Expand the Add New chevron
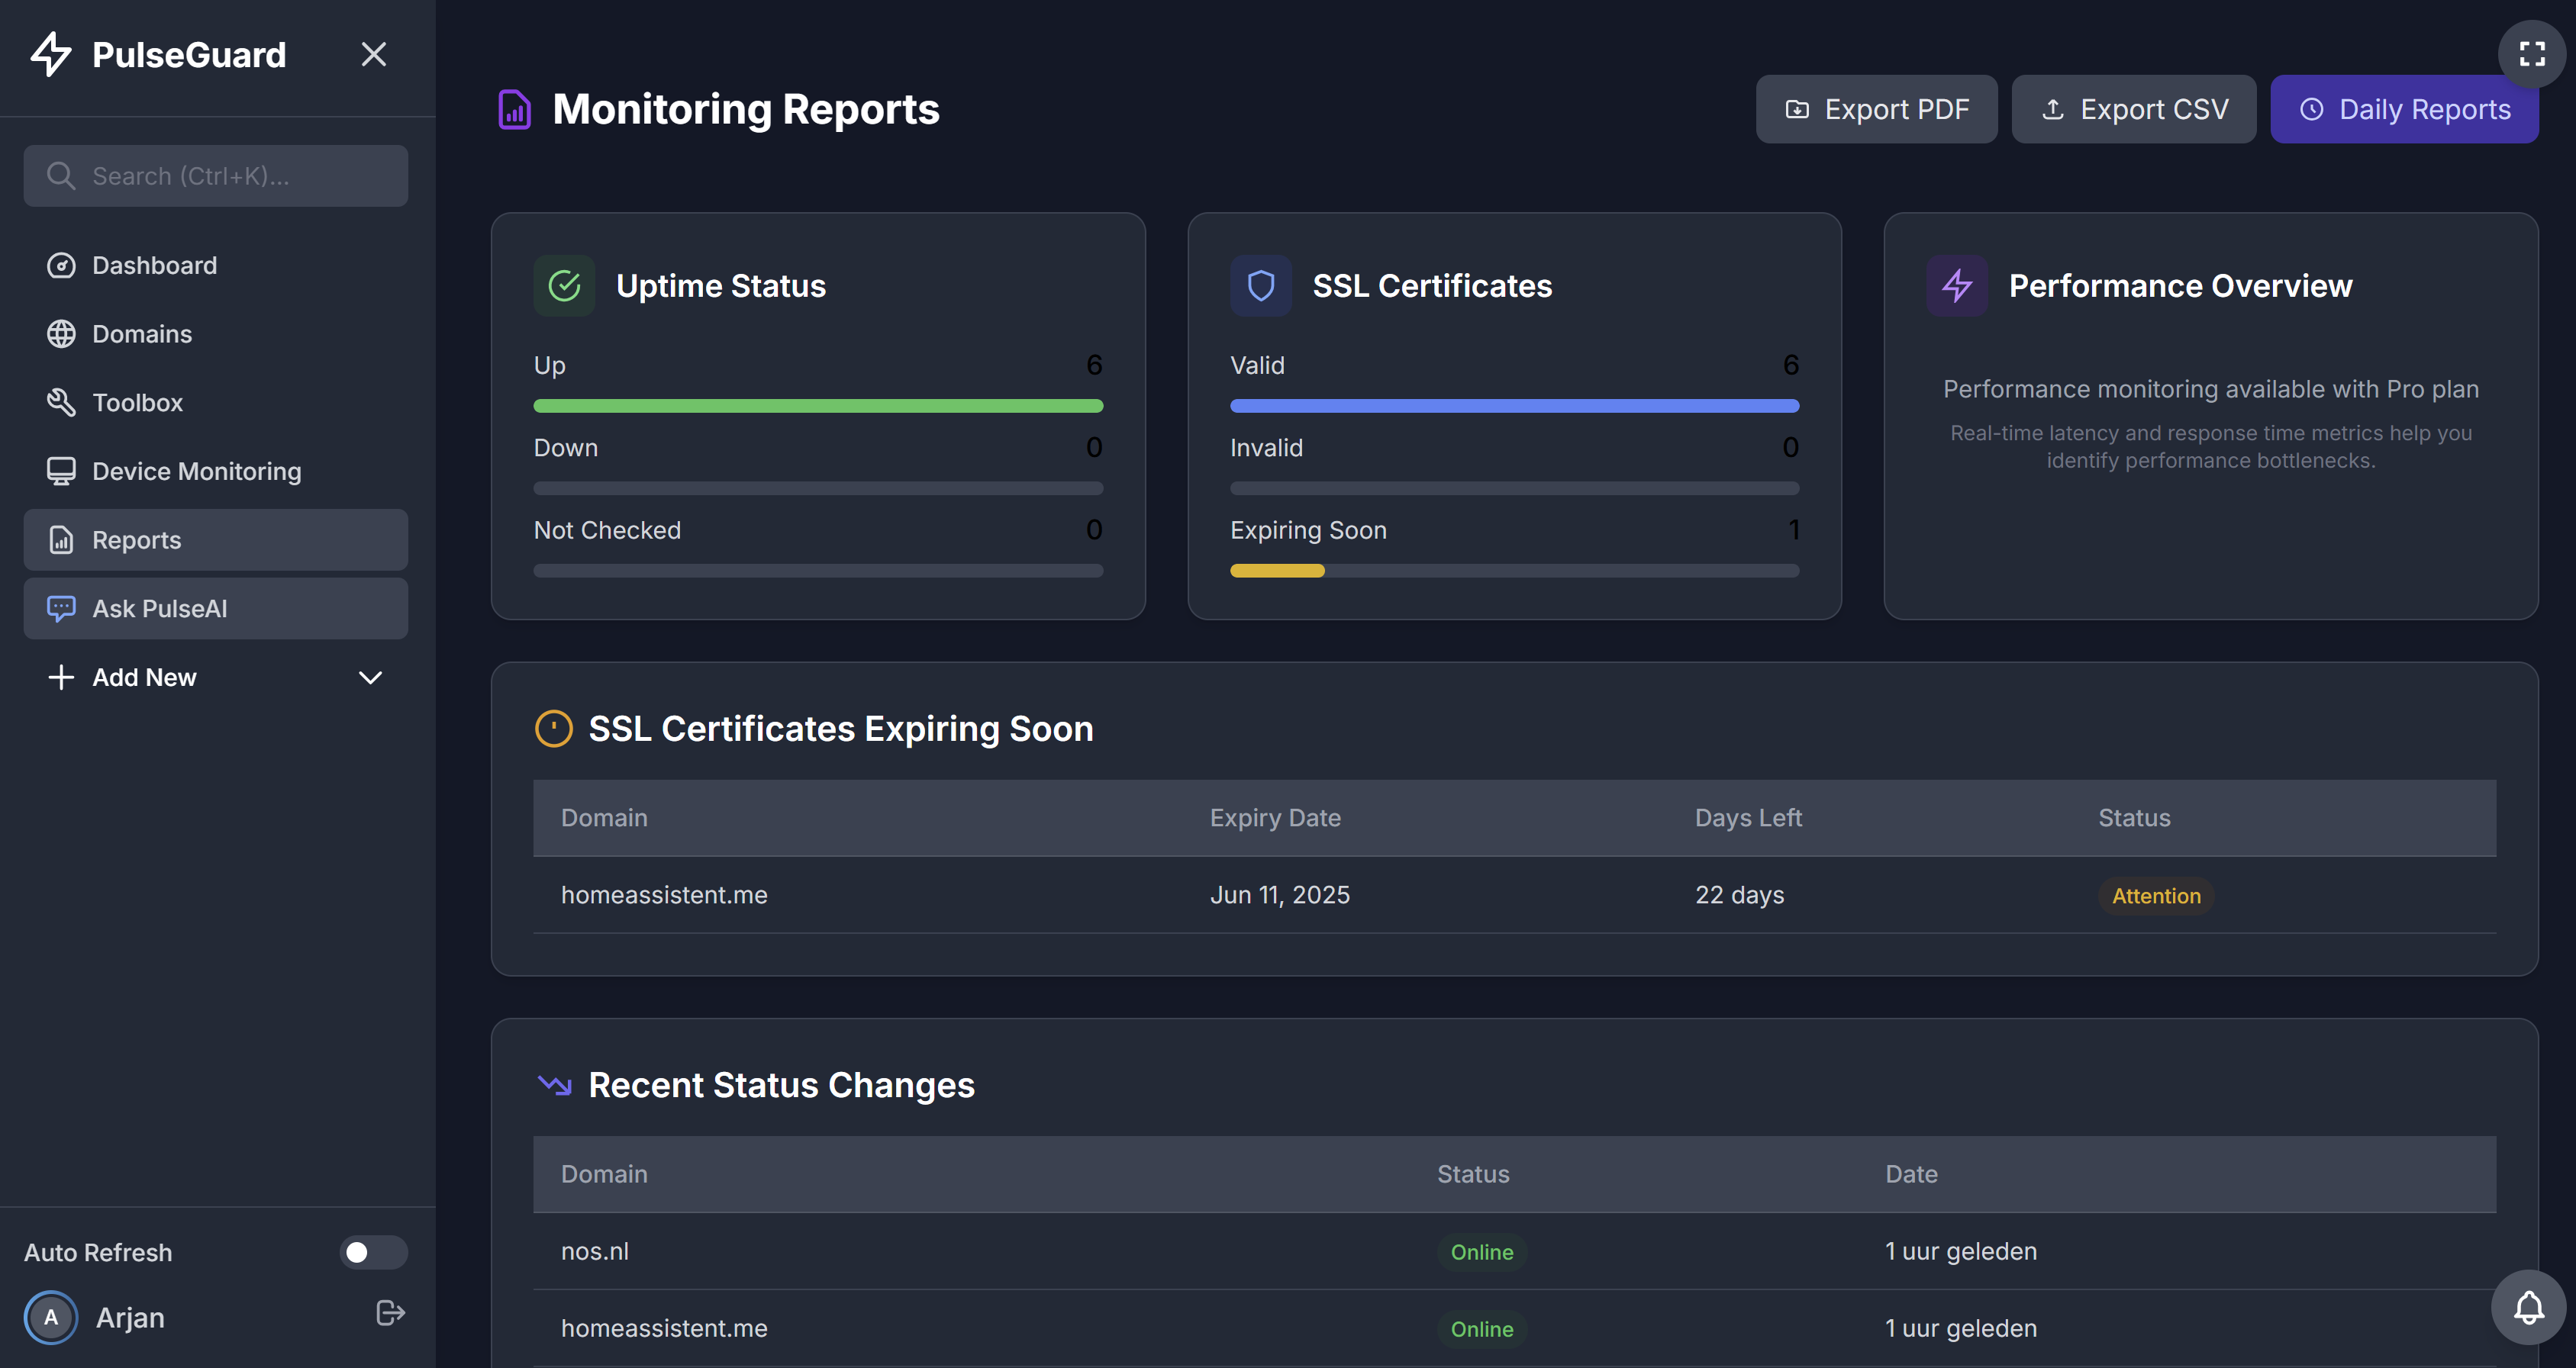Image resolution: width=2576 pixels, height=1368 pixels. (x=370, y=678)
